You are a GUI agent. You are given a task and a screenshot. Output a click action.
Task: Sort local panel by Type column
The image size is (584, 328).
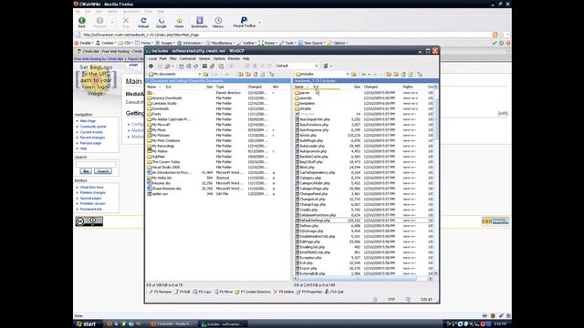(231, 87)
